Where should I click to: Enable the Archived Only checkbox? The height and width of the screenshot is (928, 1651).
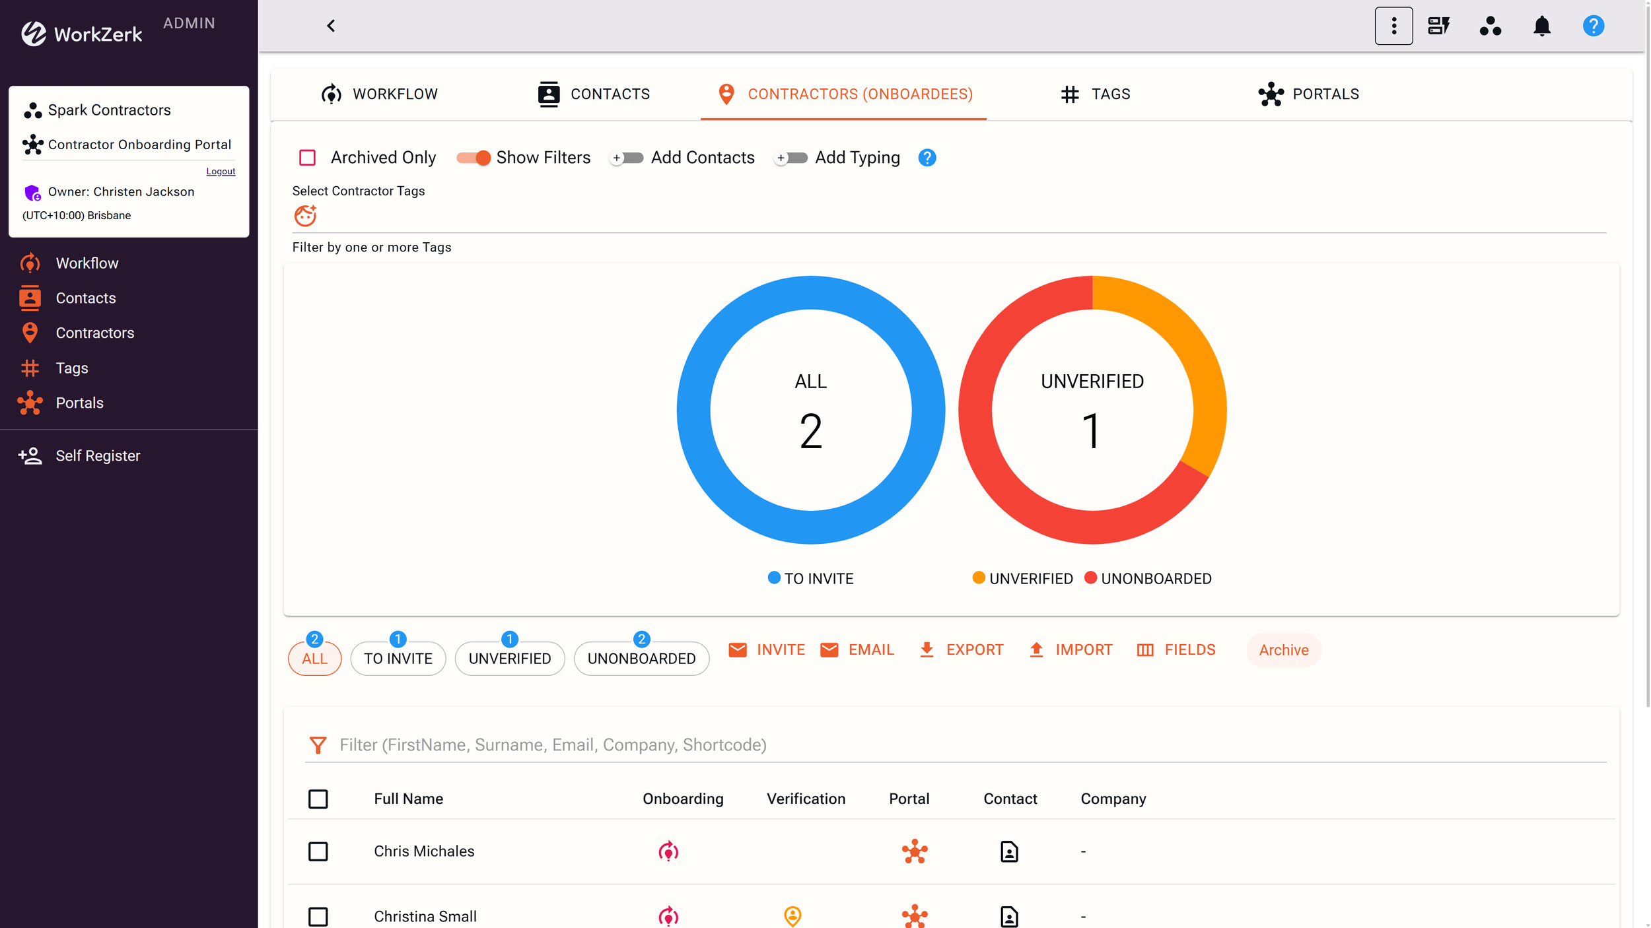[308, 157]
